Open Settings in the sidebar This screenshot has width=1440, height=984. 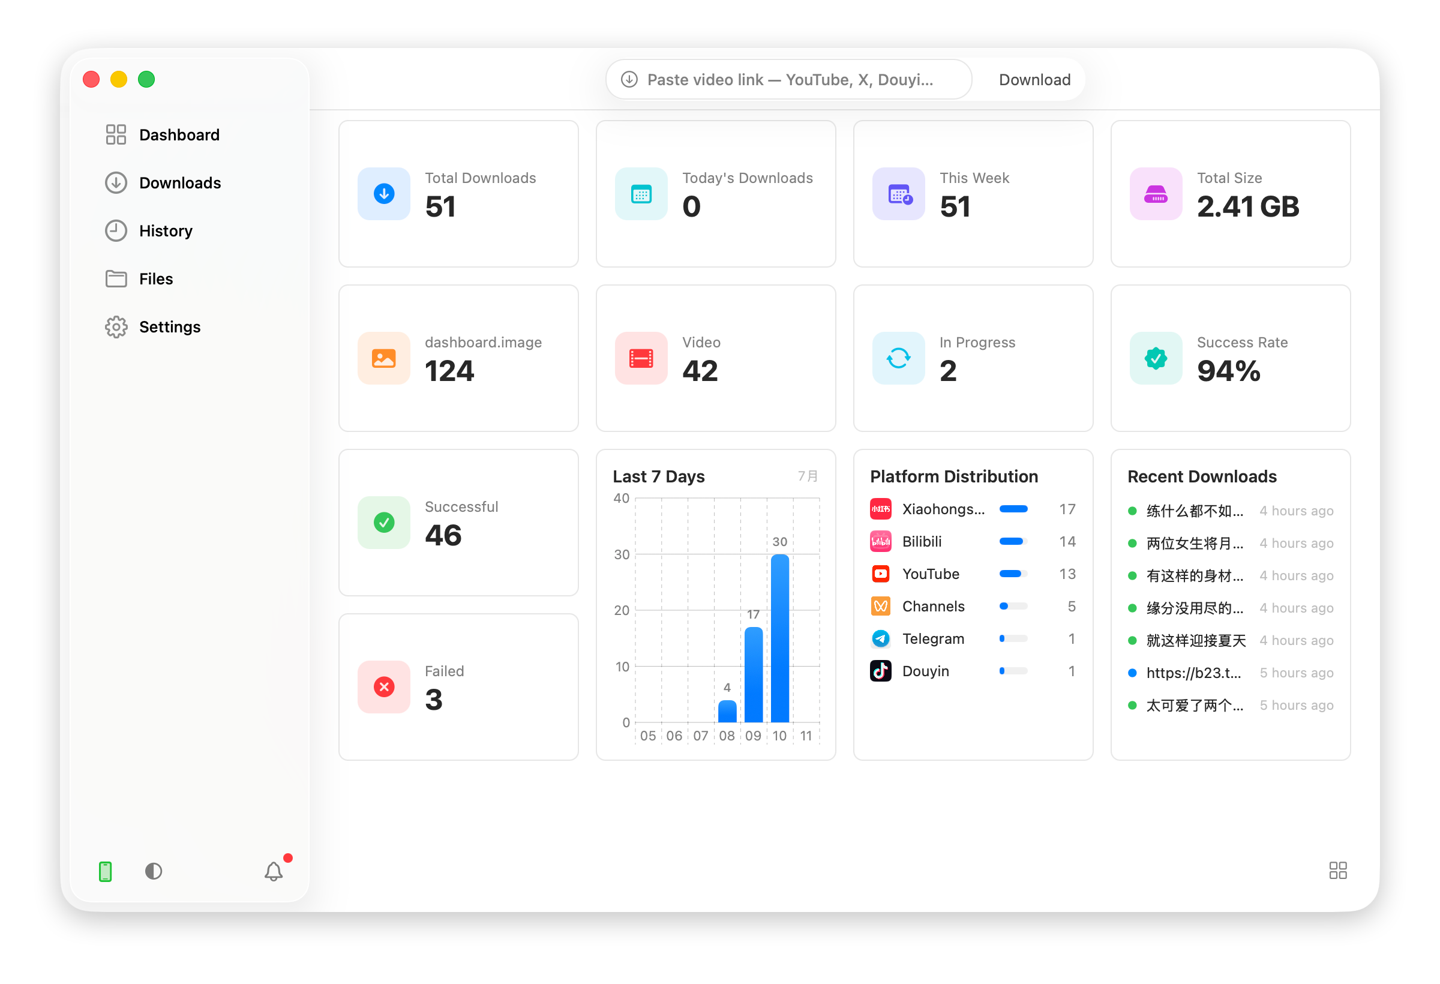pos(189,326)
